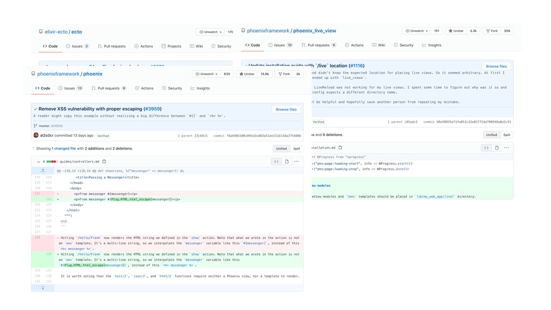Open Unwatch dropdown in the ecto window
The height and width of the screenshot is (310, 551).
210,32
